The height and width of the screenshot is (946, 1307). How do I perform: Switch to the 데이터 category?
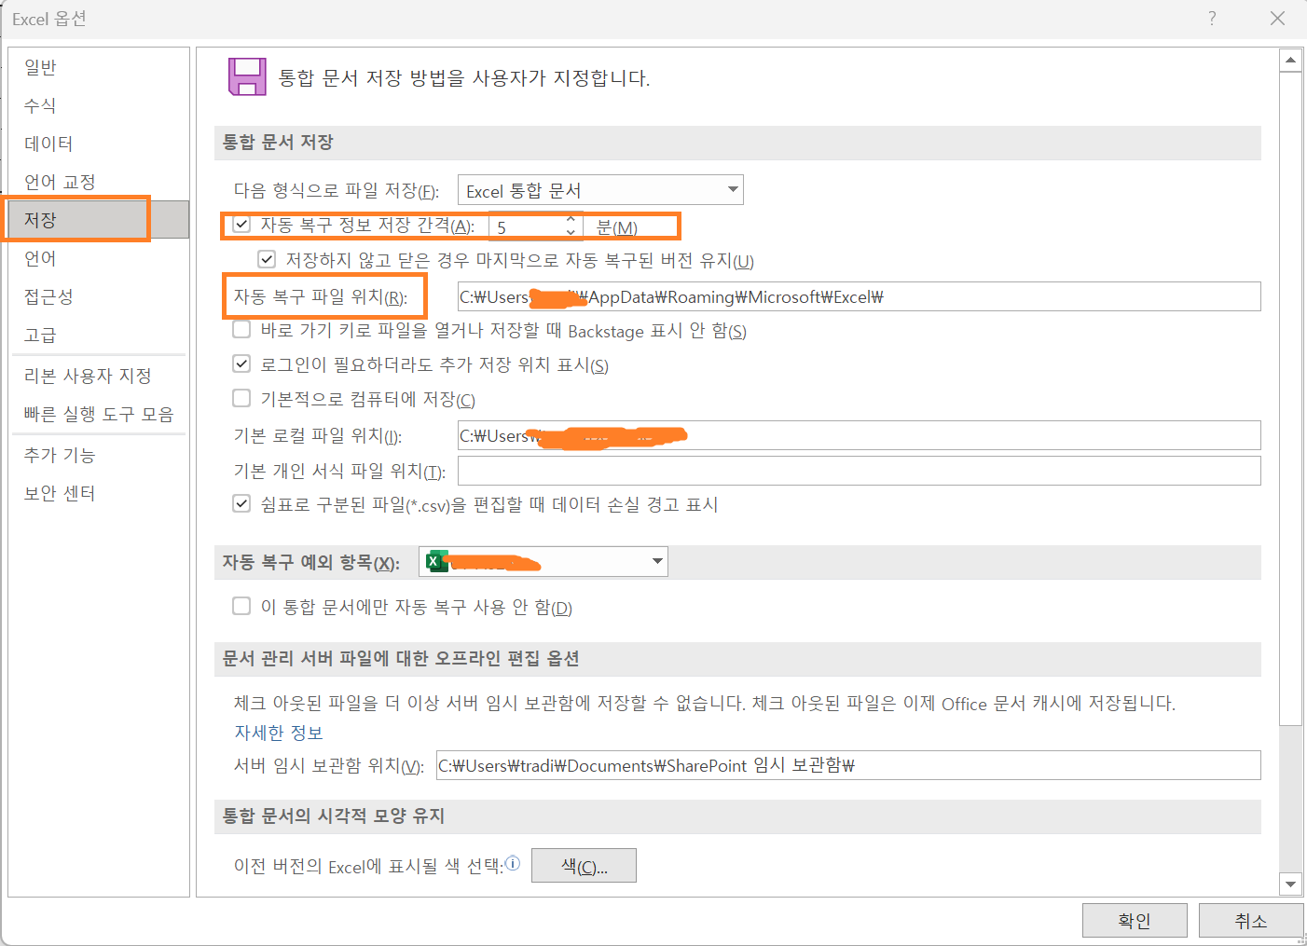[x=48, y=144]
